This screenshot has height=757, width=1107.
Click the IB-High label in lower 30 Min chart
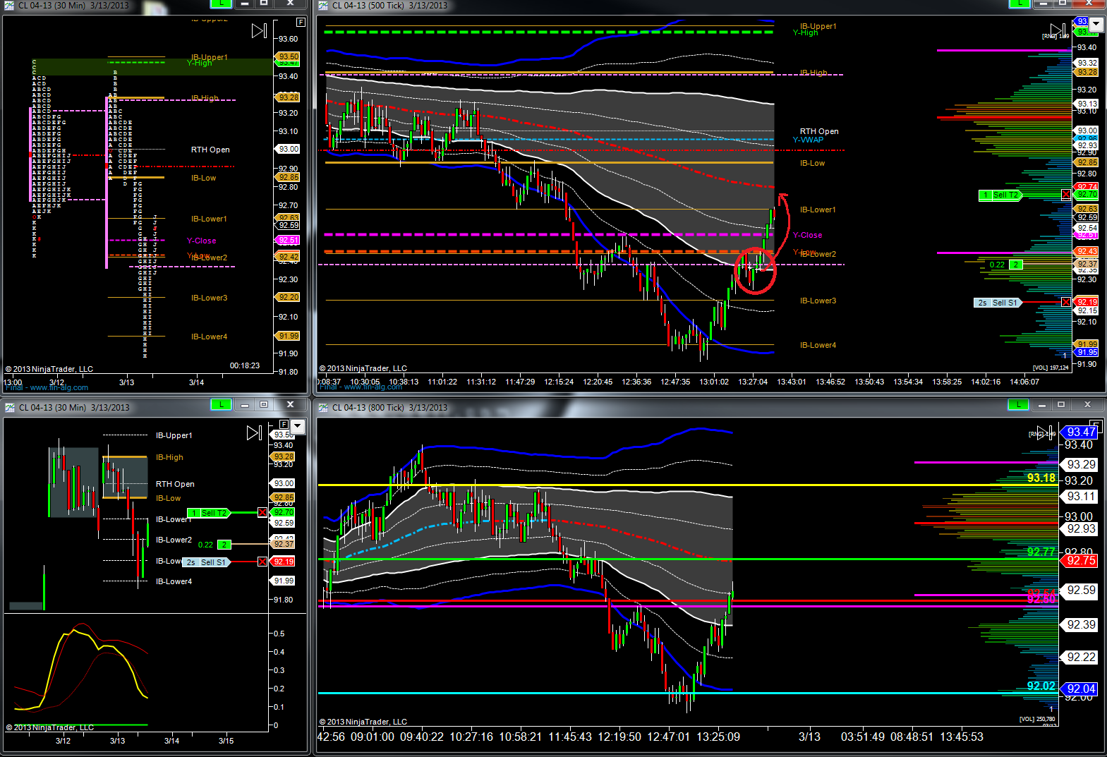coord(169,457)
